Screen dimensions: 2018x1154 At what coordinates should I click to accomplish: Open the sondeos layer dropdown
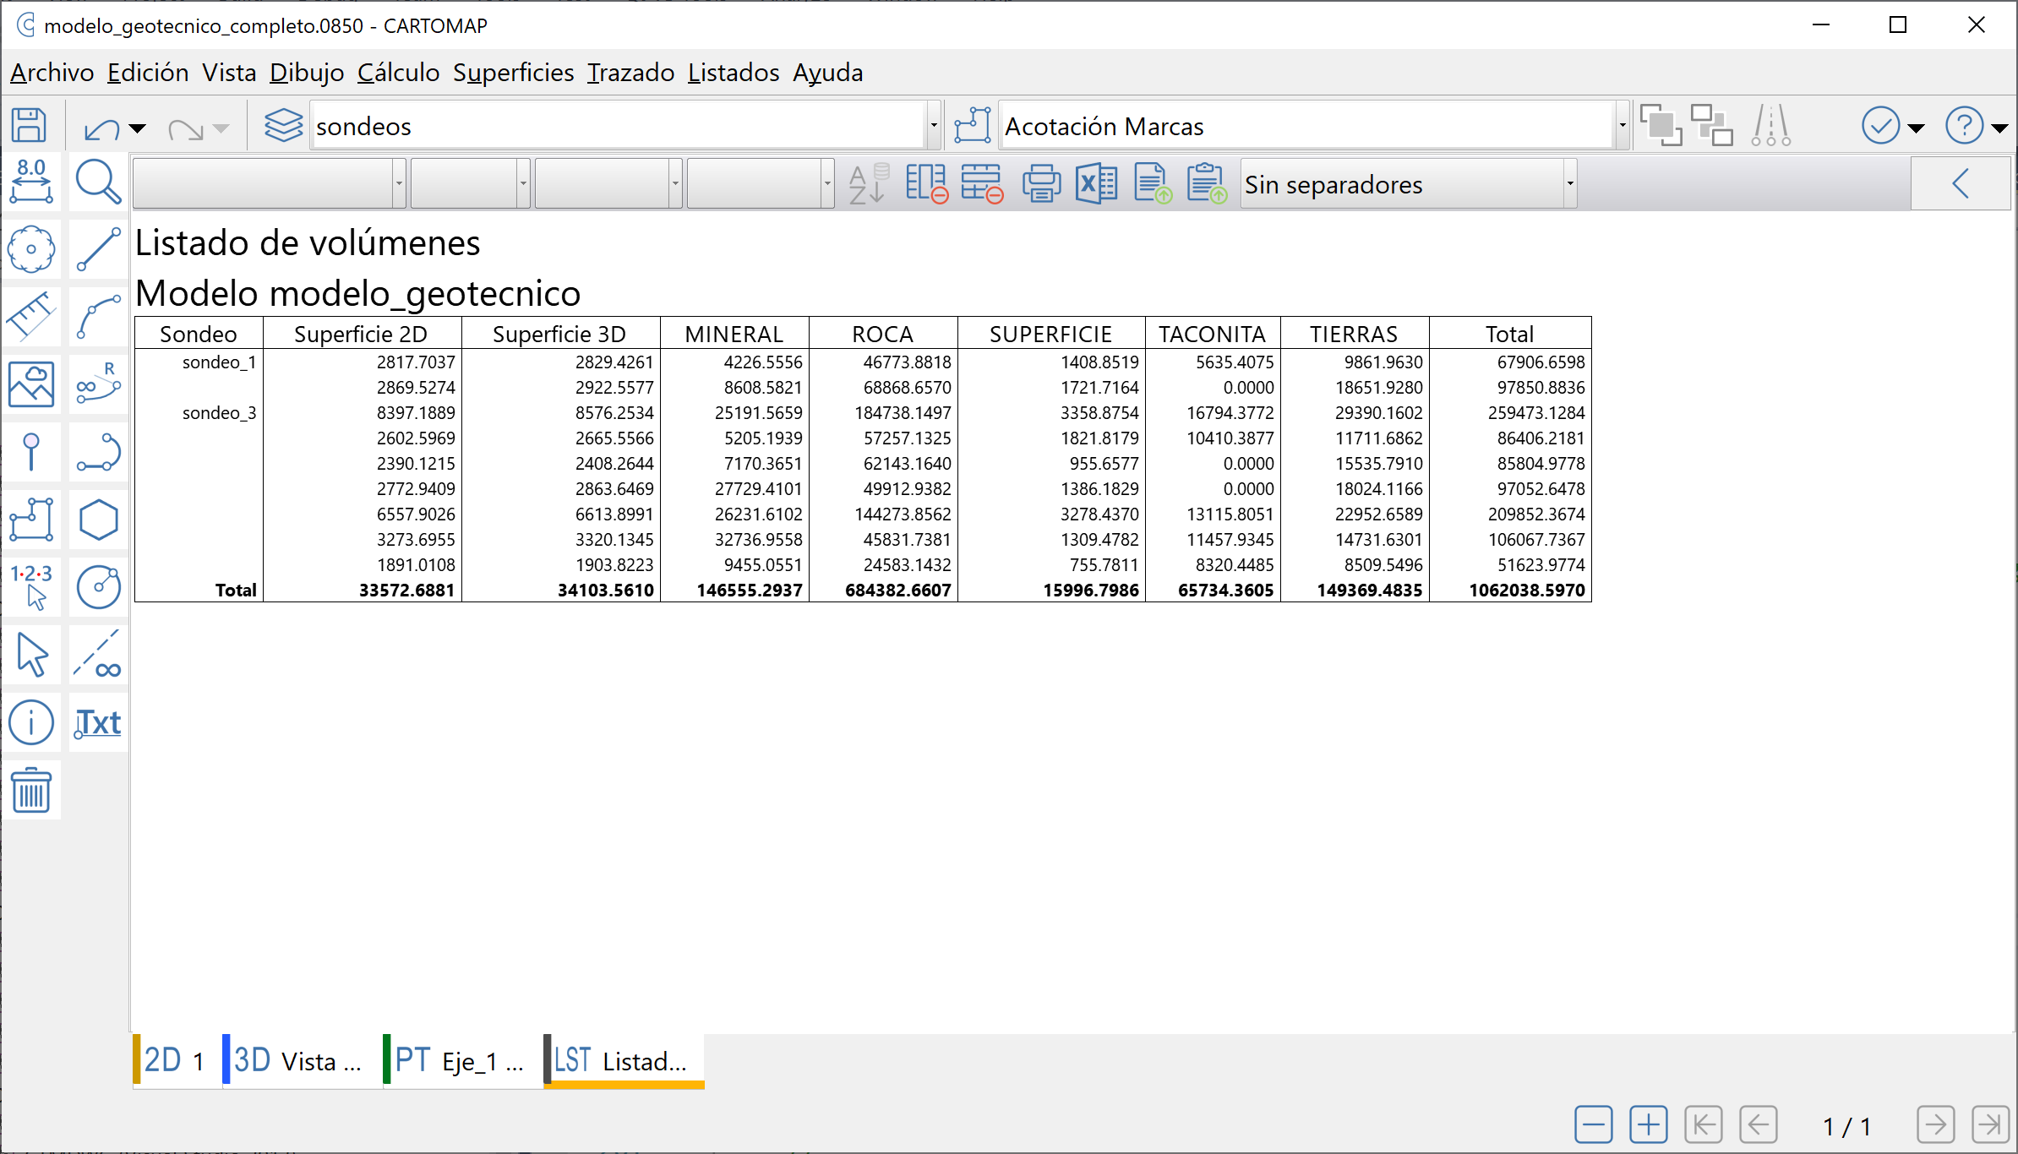pos(934,126)
